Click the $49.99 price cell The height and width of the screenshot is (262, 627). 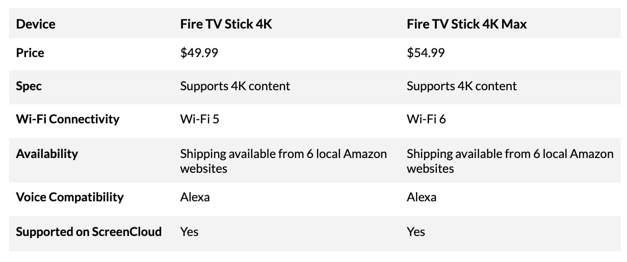199,53
